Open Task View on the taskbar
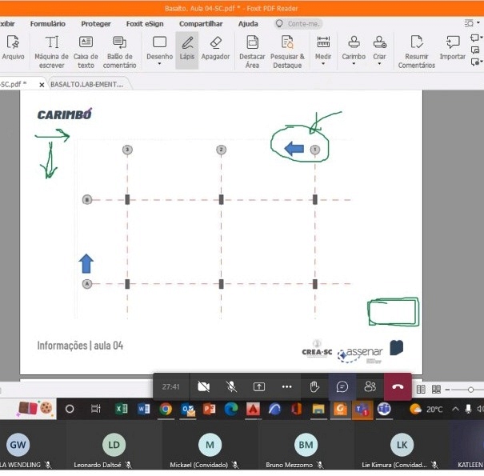The image size is (484, 476). [96, 409]
